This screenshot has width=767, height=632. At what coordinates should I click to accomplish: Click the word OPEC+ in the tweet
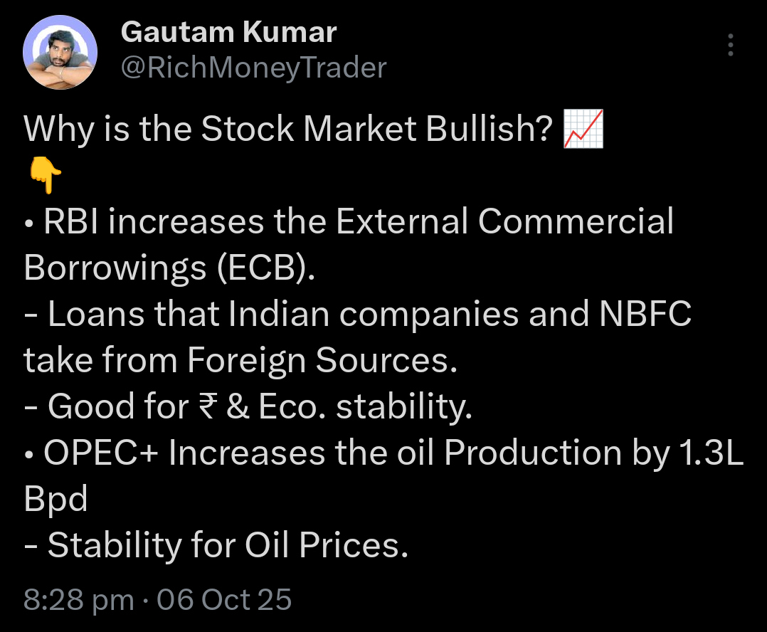pyautogui.click(x=102, y=453)
